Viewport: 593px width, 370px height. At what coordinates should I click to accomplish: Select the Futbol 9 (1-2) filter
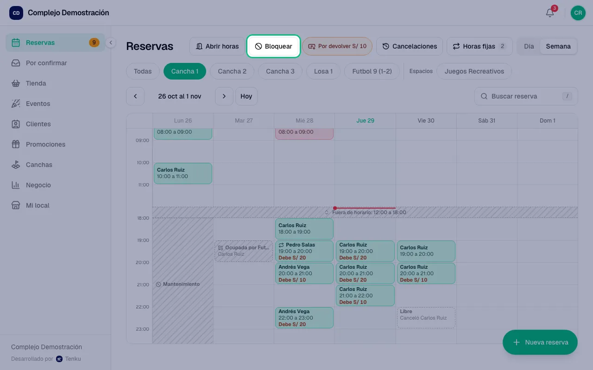click(372, 71)
